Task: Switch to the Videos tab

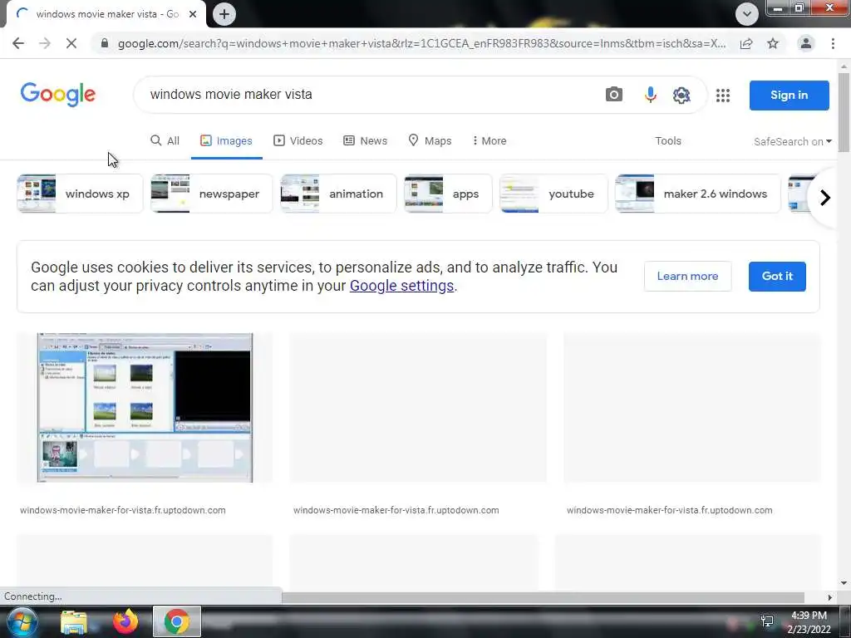Action: [x=298, y=141]
